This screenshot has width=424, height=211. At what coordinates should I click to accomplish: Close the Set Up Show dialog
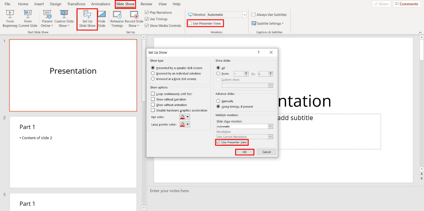(271, 52)
